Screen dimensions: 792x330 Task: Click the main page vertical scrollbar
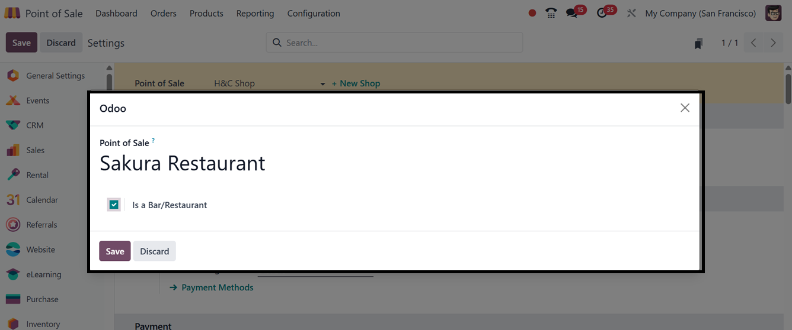pyautogui.click(x=788, y=89)
